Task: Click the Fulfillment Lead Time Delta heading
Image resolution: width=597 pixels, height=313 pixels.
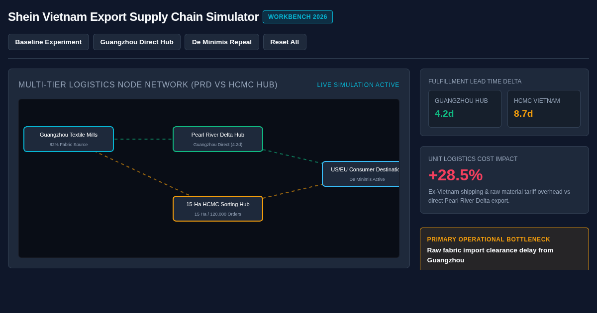Action: [475, 81]
